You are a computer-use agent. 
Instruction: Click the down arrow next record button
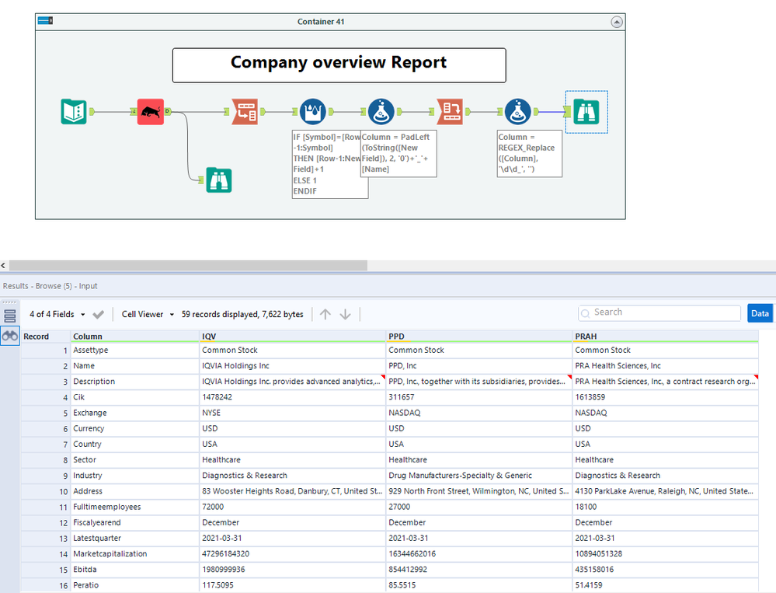(x=346, y=314)
